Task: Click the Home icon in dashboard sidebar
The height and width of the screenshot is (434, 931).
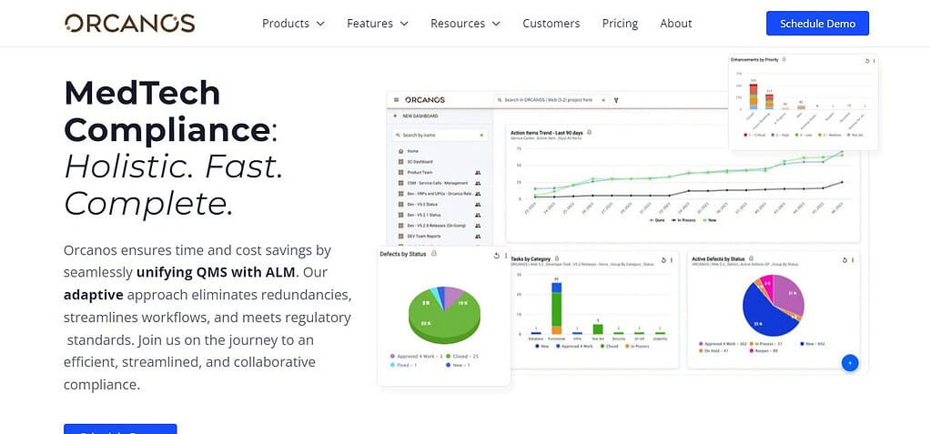Action: point(400,151)
